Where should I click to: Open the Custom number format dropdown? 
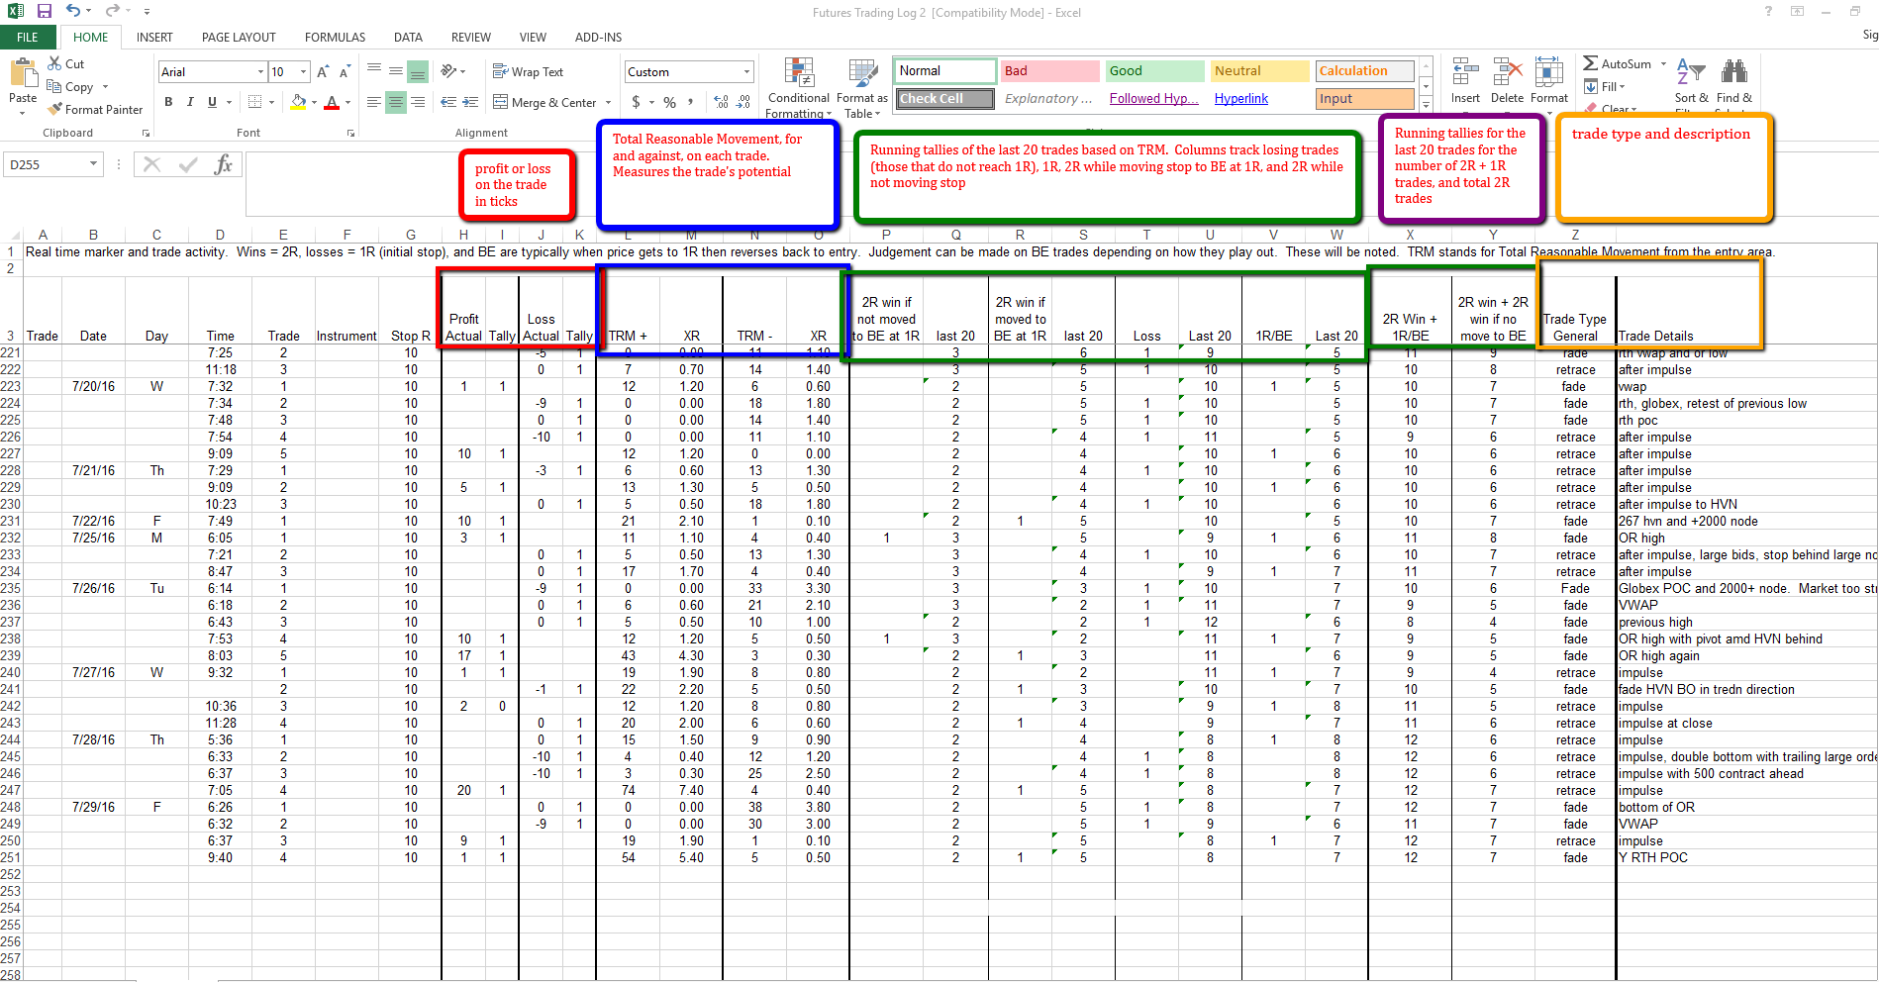(746, 71)
